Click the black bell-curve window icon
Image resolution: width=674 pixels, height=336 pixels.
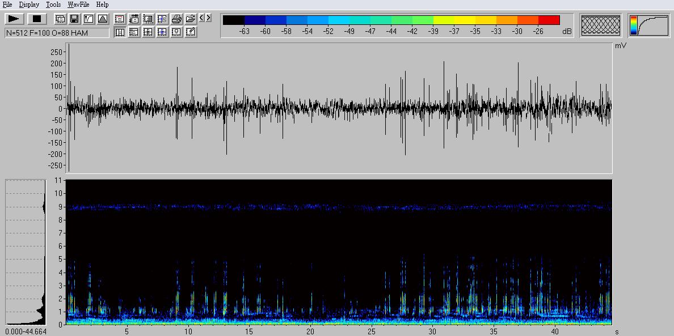tap(103, 19)
